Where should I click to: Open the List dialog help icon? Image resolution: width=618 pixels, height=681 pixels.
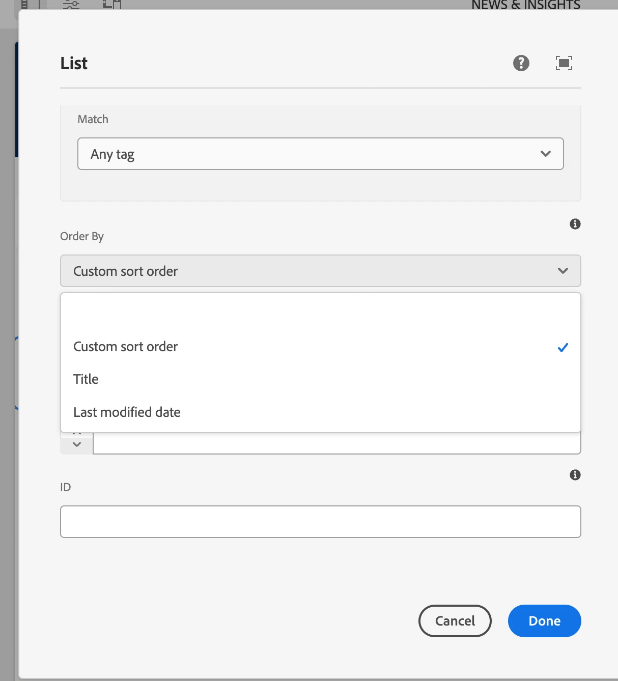521,63
